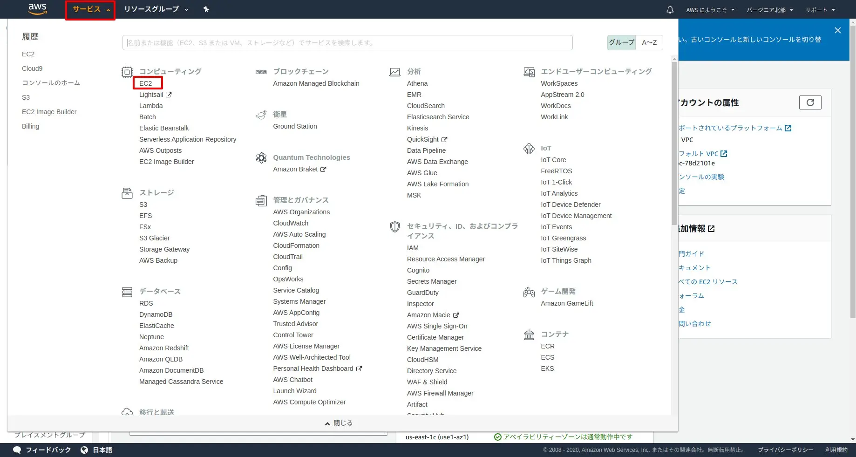The height and width of the screenshot is (457, 856).
Task: Open Key Management Service link
Action: pos(444,348)
